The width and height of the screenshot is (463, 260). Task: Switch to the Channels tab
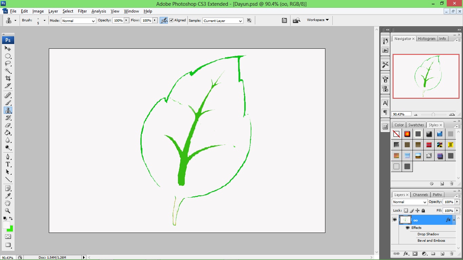420,194
